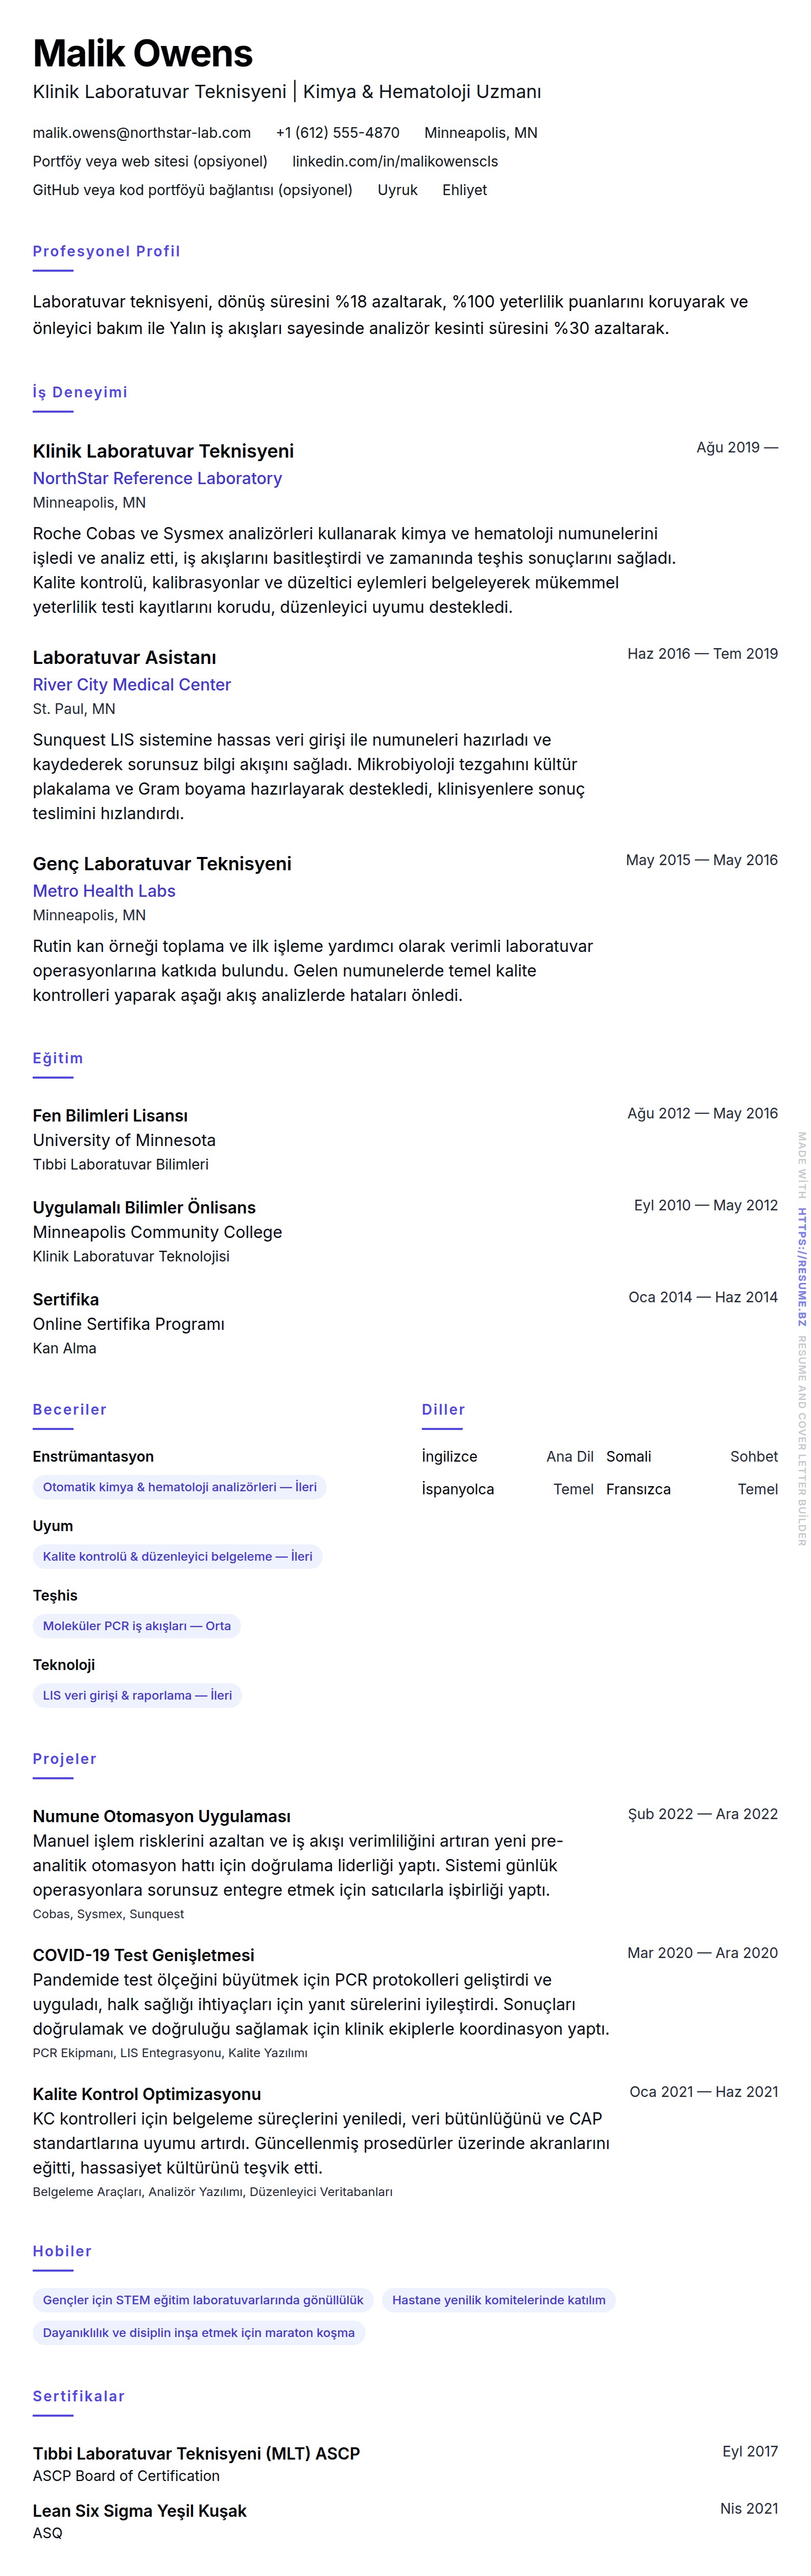Choose the LIS veri girişi & raporlama tag
This screenshot has height=2576, width=811.
tap(137, 1695)
